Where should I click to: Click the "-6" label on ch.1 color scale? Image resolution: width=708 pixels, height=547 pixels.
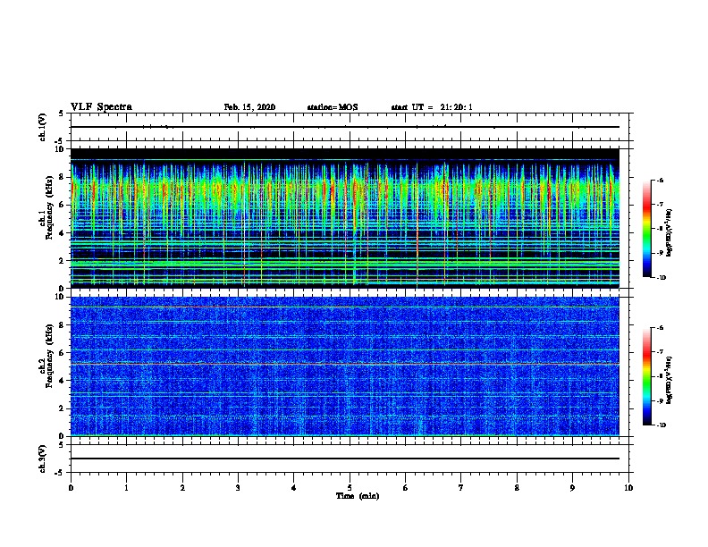tap(660, 180)
